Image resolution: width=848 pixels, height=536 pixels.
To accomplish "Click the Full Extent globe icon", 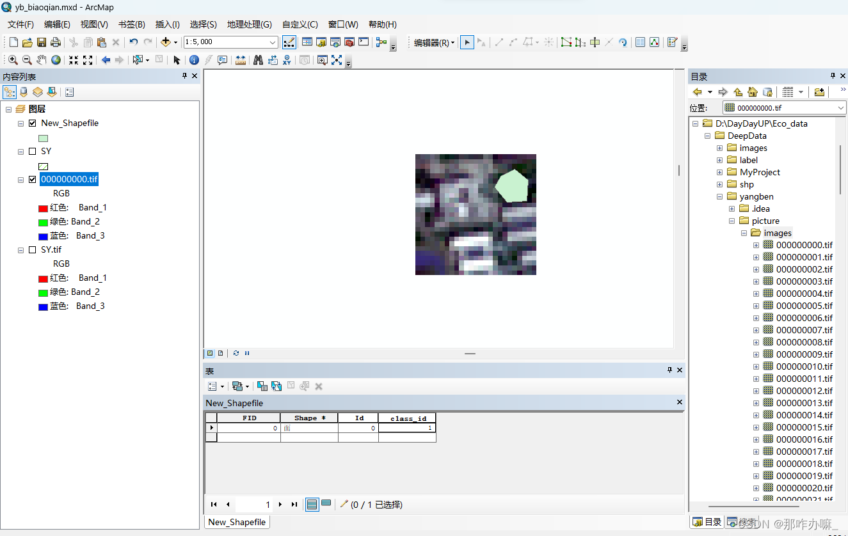I will [56, 60].
